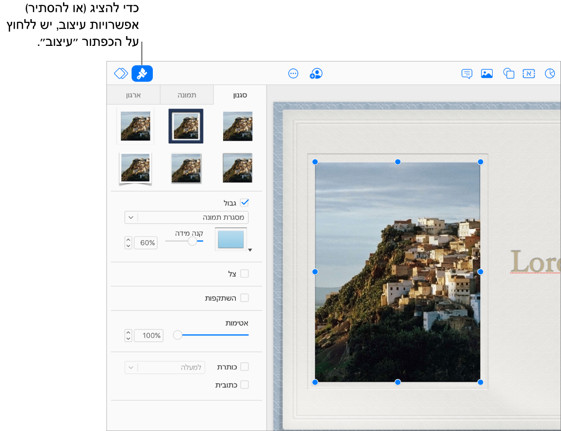Viewport: 561px width, 431px height.
Task: Enable the השתקפות reflection checkbox
Action: [245, 298]
